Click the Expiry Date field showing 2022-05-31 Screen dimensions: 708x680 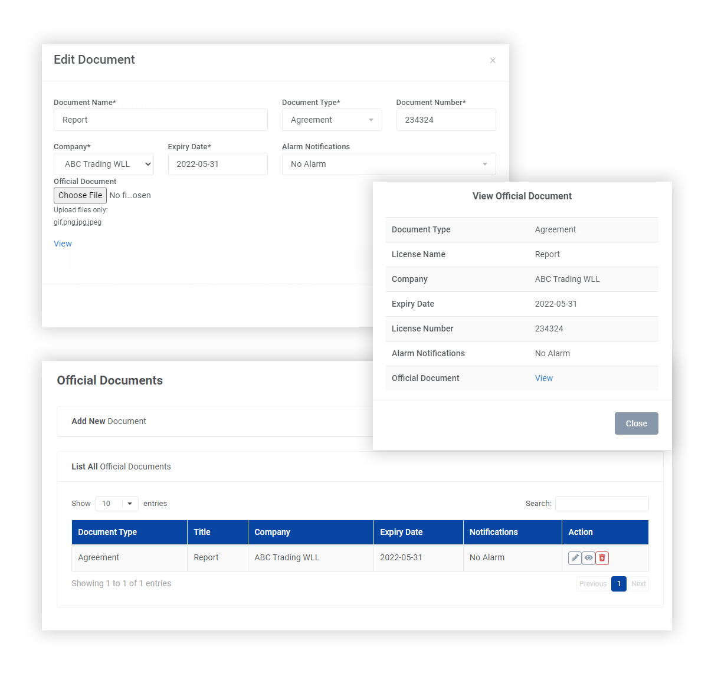(x=217, y=164)
